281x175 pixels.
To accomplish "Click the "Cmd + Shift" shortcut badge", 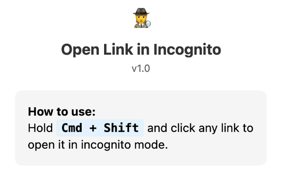I will [x=100, y=128].
